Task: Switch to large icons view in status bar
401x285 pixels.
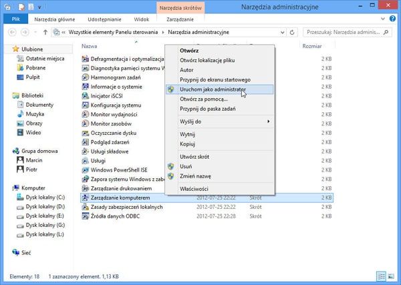Action: click(391, 276)
